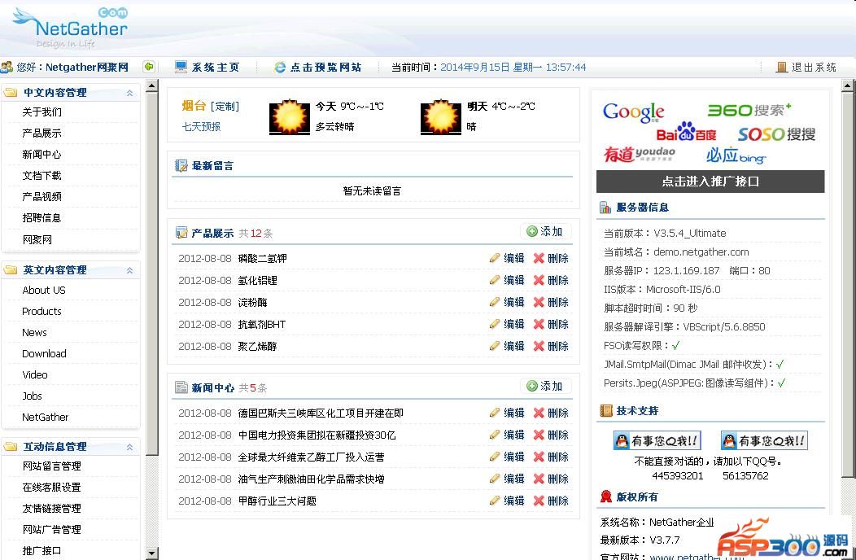Delete the 中国电力投资集团 news item
This screenshot has width=856, height=560.
coord(551,435)
